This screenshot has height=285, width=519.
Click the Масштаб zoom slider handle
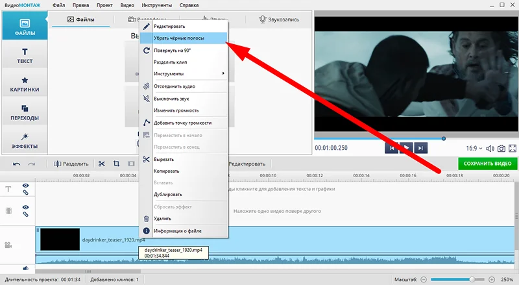click(x=472, y=279)
